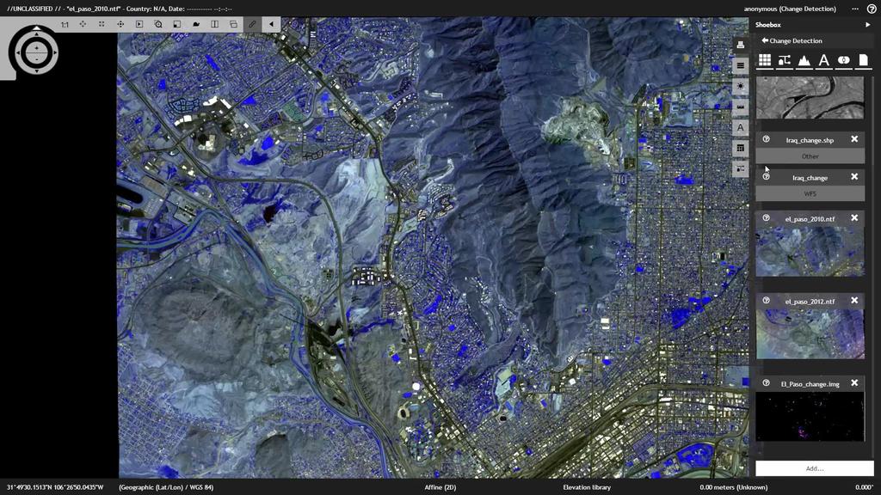Image resolution: width=881 pixels, height=495 pixels.
Task: Remove El_Paso_change.img from Shoebox
Action: point(854,382)
